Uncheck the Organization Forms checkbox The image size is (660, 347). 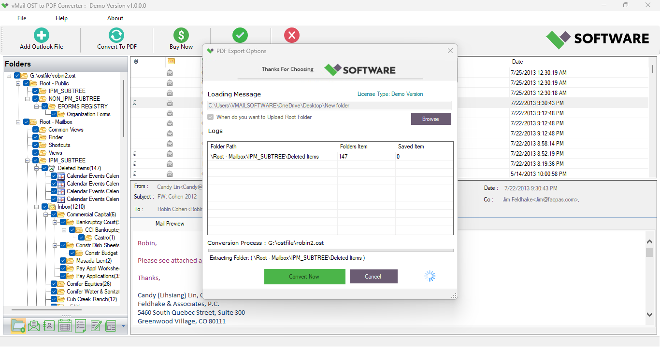point(54,114)
